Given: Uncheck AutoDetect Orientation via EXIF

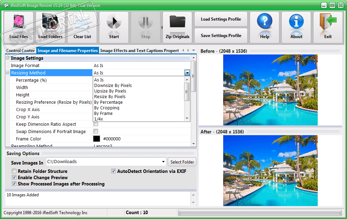Looking at the screenshot, I should [114, 171].
